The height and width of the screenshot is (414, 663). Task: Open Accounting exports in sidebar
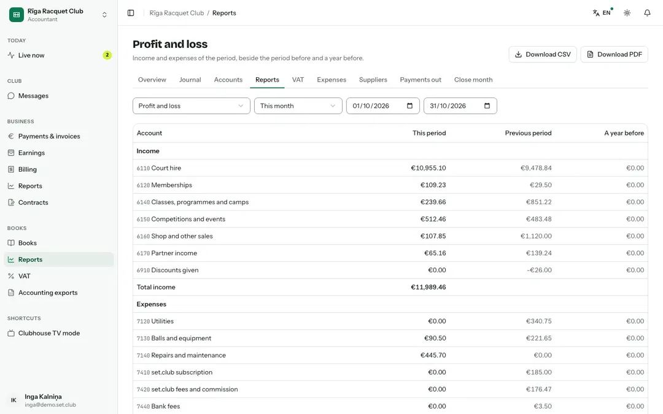(59, 293)
